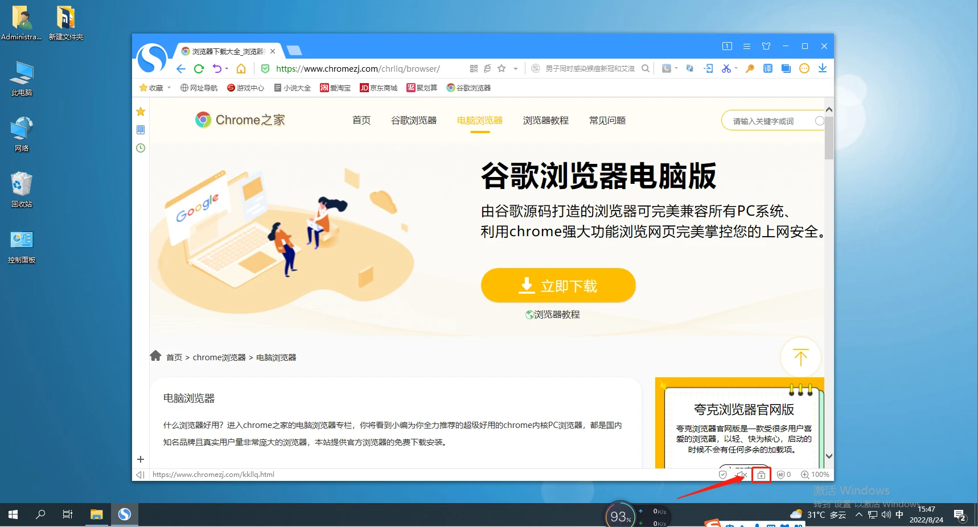
Task: Select 浏览器教程 in site navigation
Action: click(x=546, y=120)
